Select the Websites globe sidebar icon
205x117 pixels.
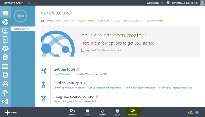5,22
